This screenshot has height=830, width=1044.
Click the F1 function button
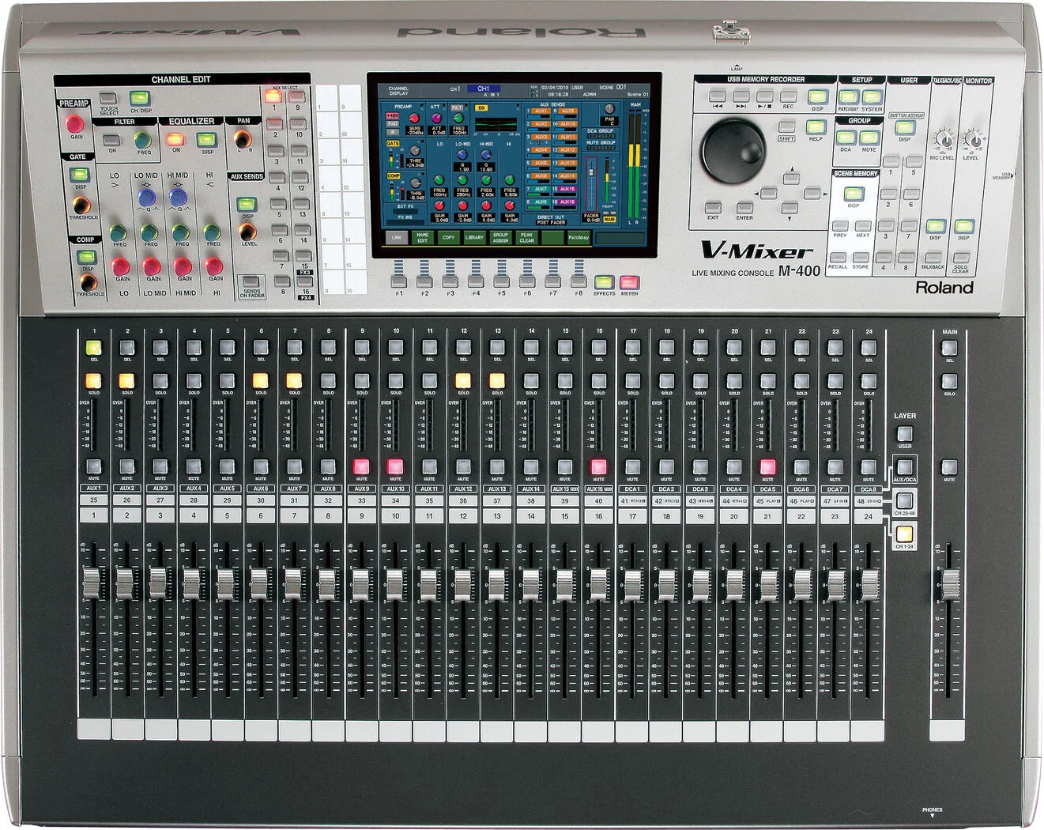pos(399,281)
